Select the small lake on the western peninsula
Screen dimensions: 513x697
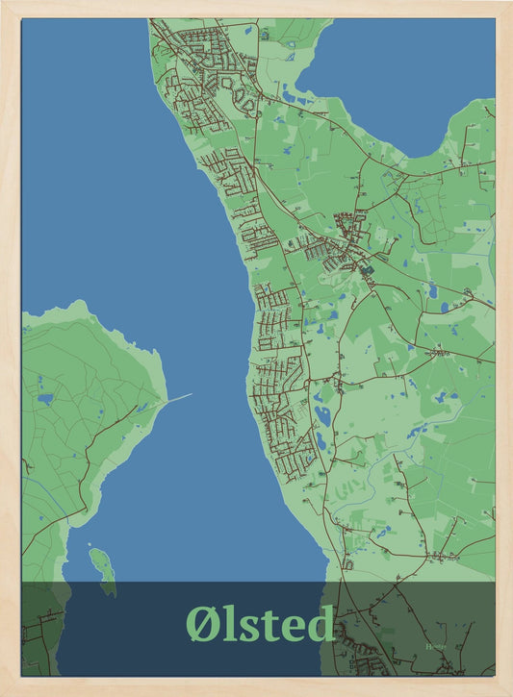(45, 399)
